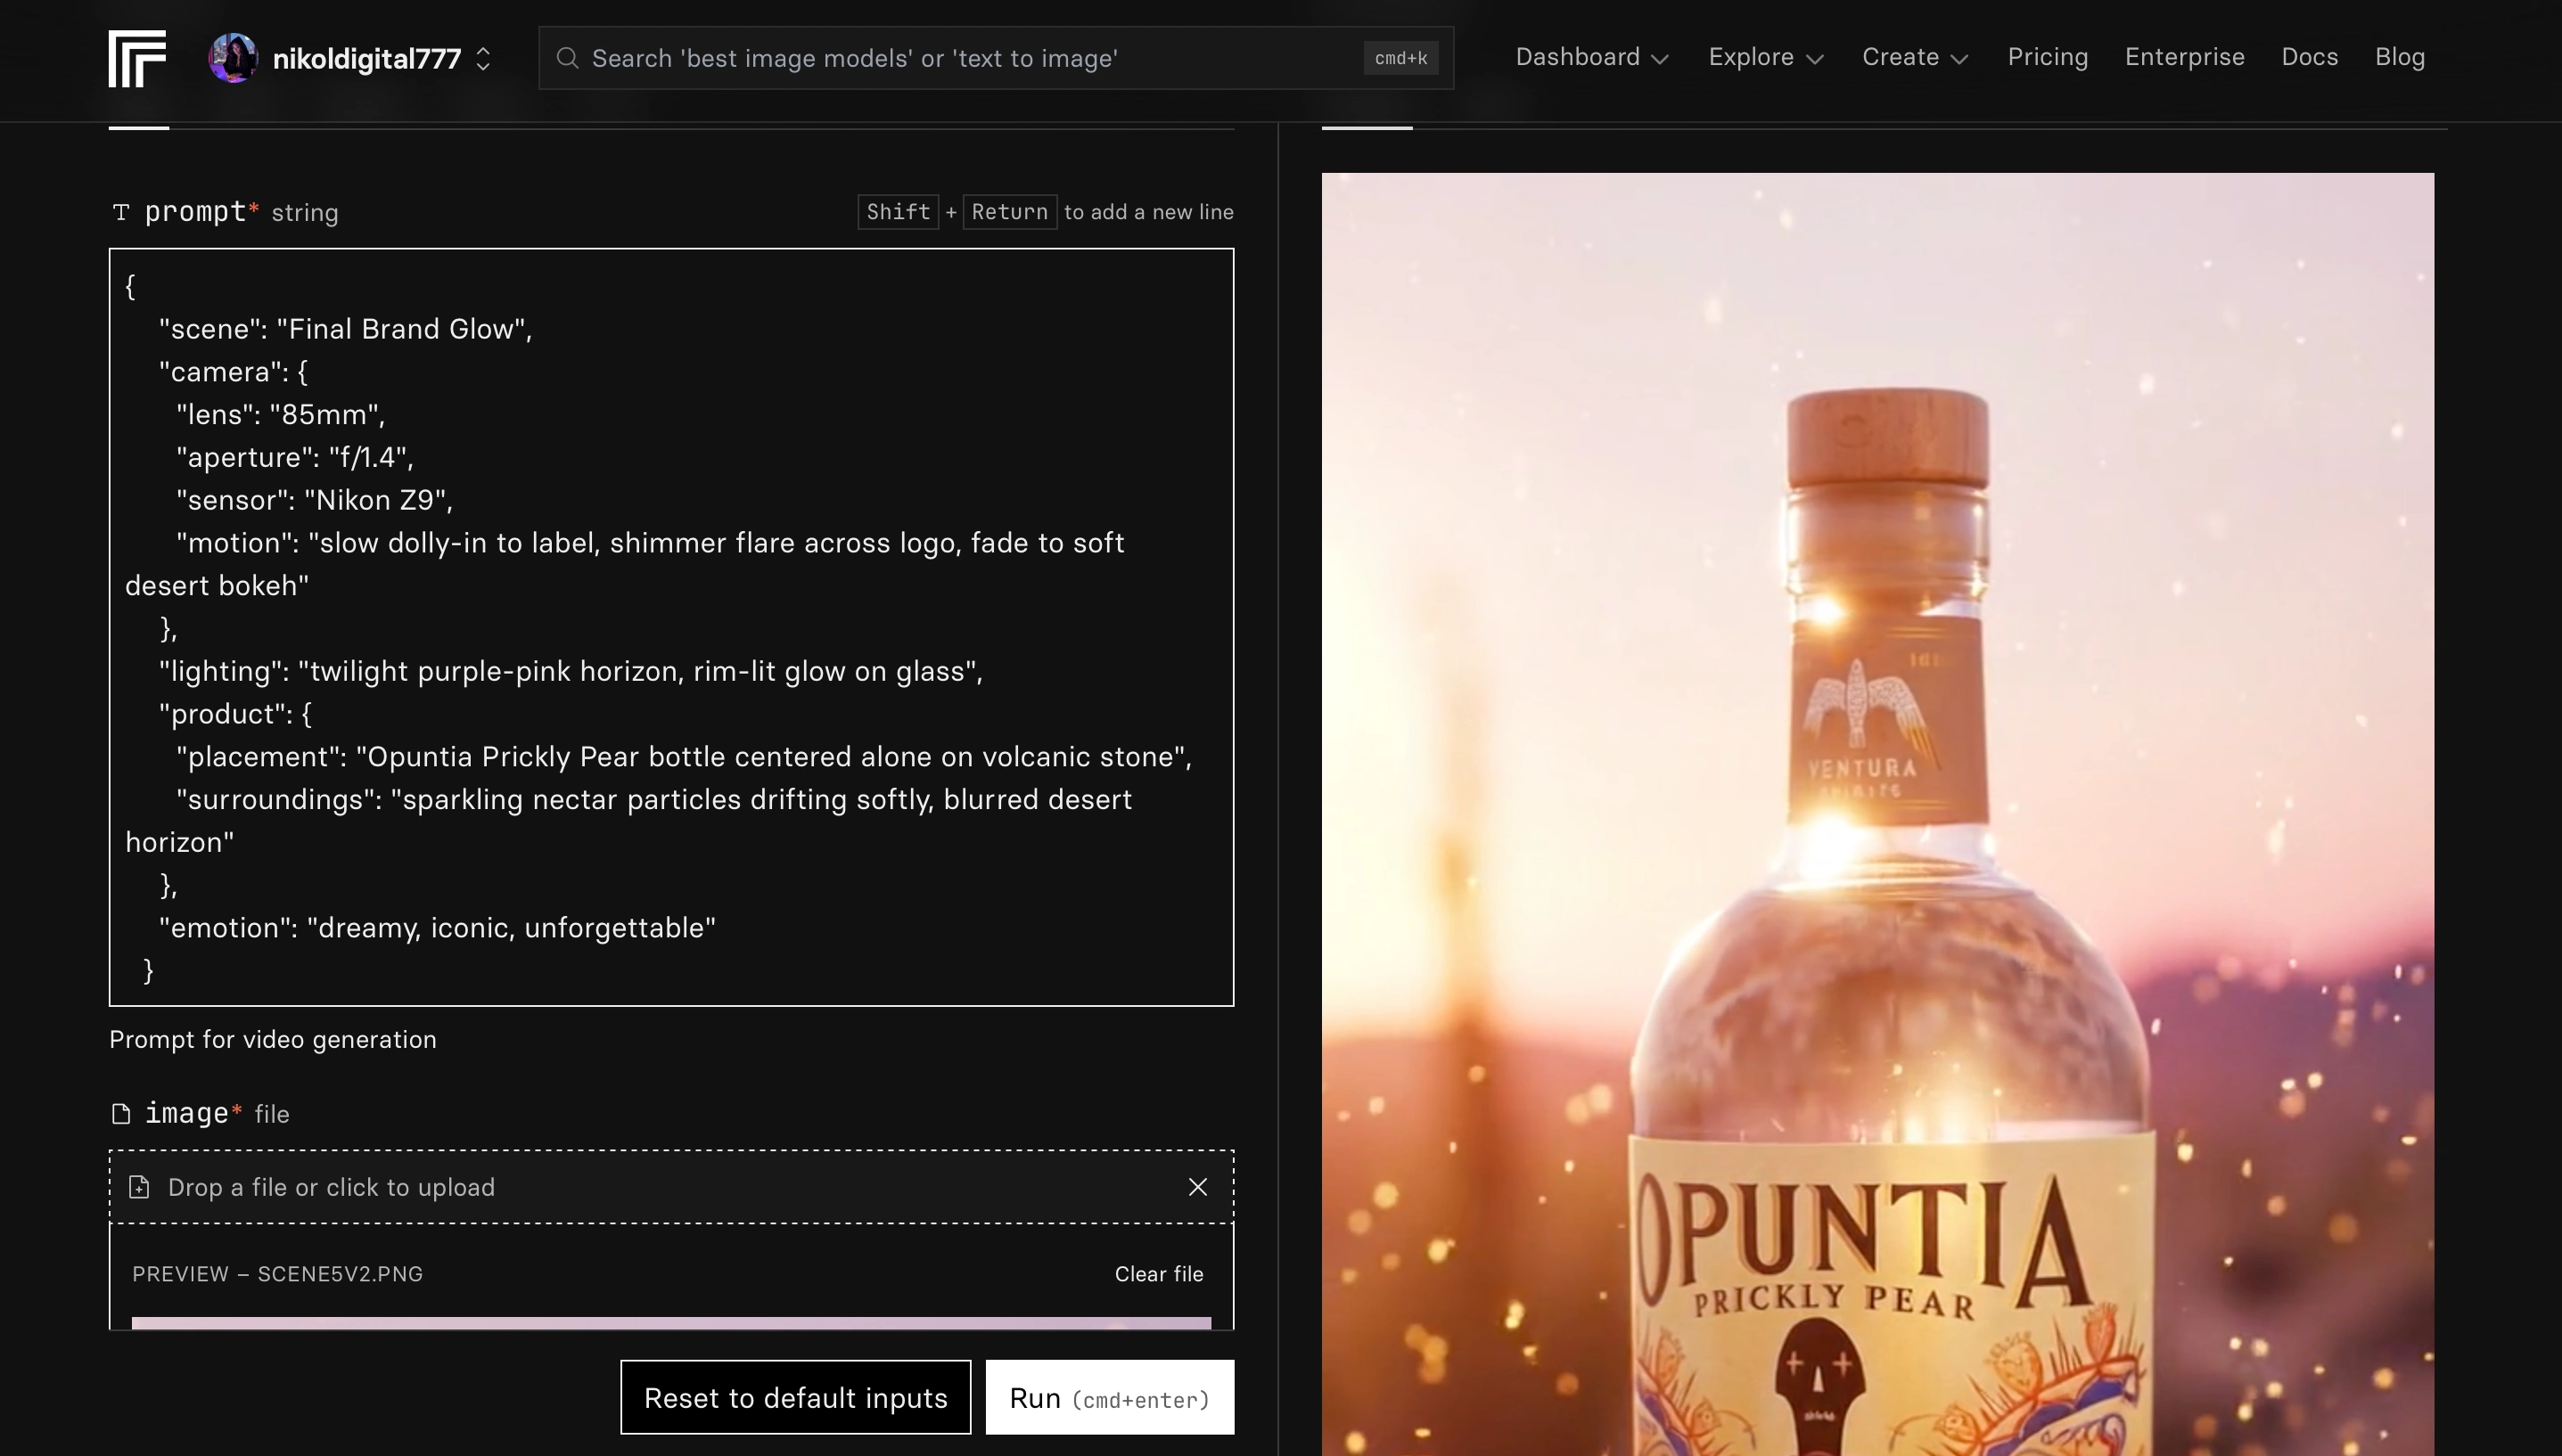Screen dimensions: 2562x1456
Task: Click the upload file icon in dropzone
Action: 139,1187
